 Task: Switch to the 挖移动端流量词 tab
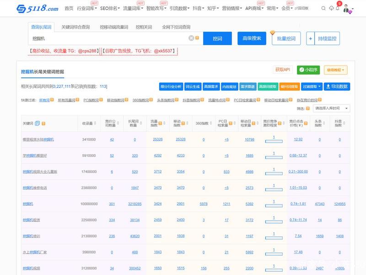(x=114, y=27)
